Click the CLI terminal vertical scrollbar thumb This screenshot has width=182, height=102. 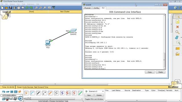[x=164, y=60]
